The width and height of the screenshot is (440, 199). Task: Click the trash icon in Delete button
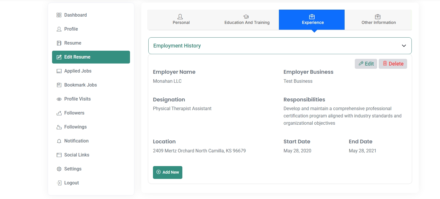pyautogui.click(x=385, y=63)
